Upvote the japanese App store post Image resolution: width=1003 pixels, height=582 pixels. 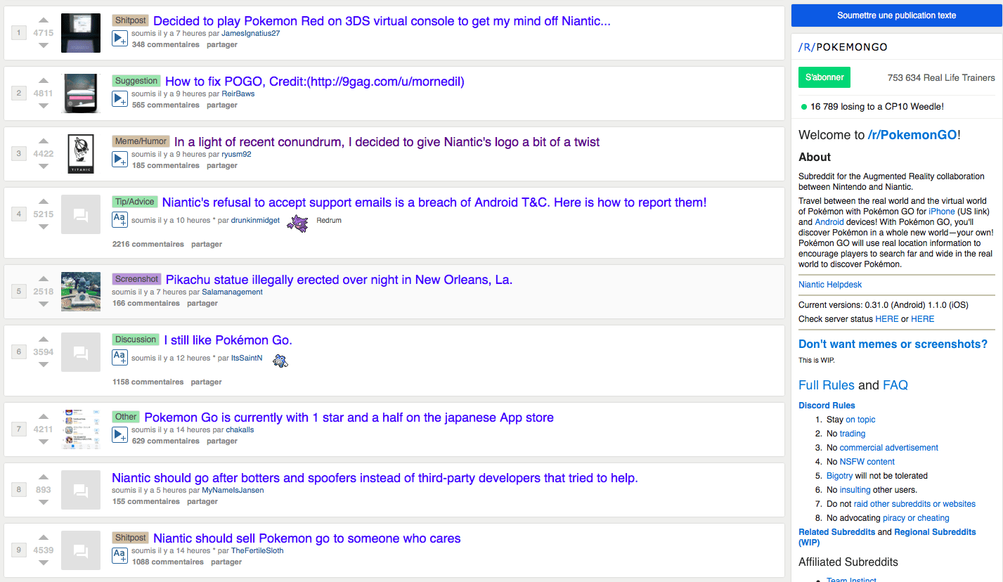coord(44,418)
